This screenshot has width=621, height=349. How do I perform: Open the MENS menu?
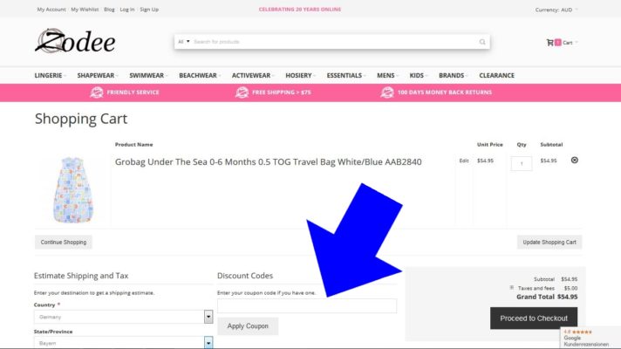click(x=387, y=75)
